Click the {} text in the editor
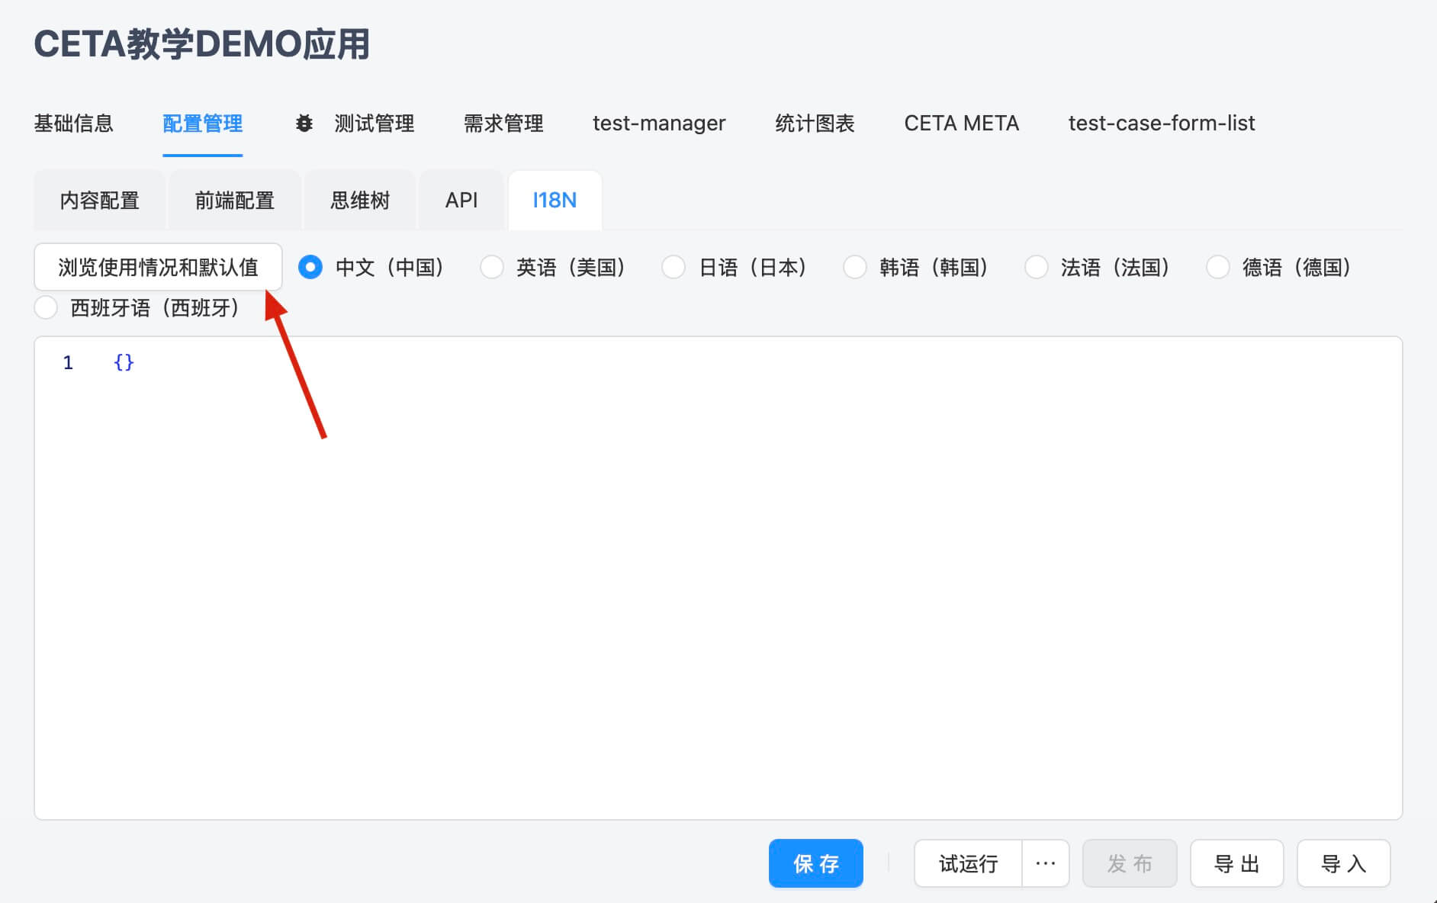 point(124,362)
